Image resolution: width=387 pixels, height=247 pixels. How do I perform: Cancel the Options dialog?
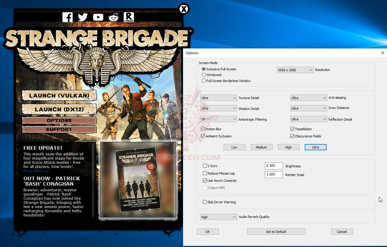click(x=342, y=231)
